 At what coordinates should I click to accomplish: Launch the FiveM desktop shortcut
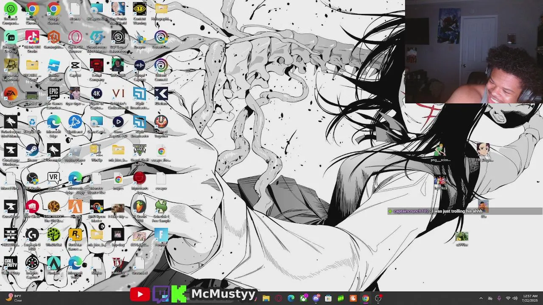pos(75,209)
